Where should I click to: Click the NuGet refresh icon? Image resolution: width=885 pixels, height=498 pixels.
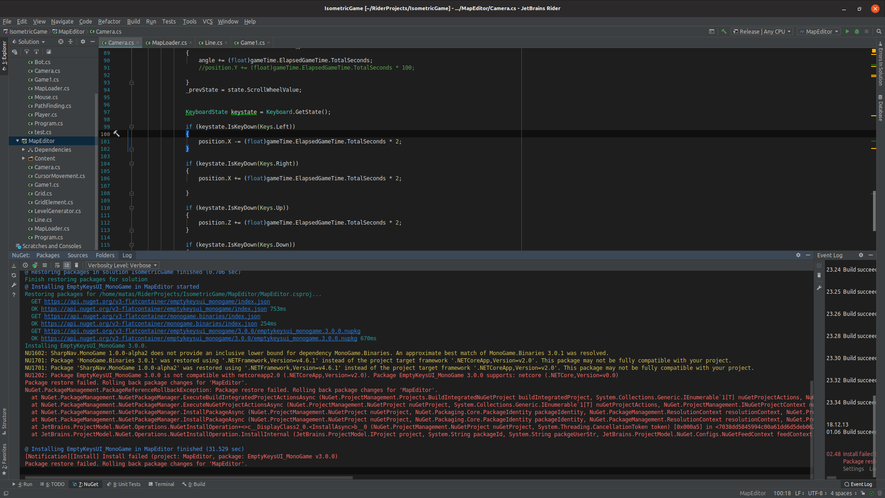(x=14, y=275)
